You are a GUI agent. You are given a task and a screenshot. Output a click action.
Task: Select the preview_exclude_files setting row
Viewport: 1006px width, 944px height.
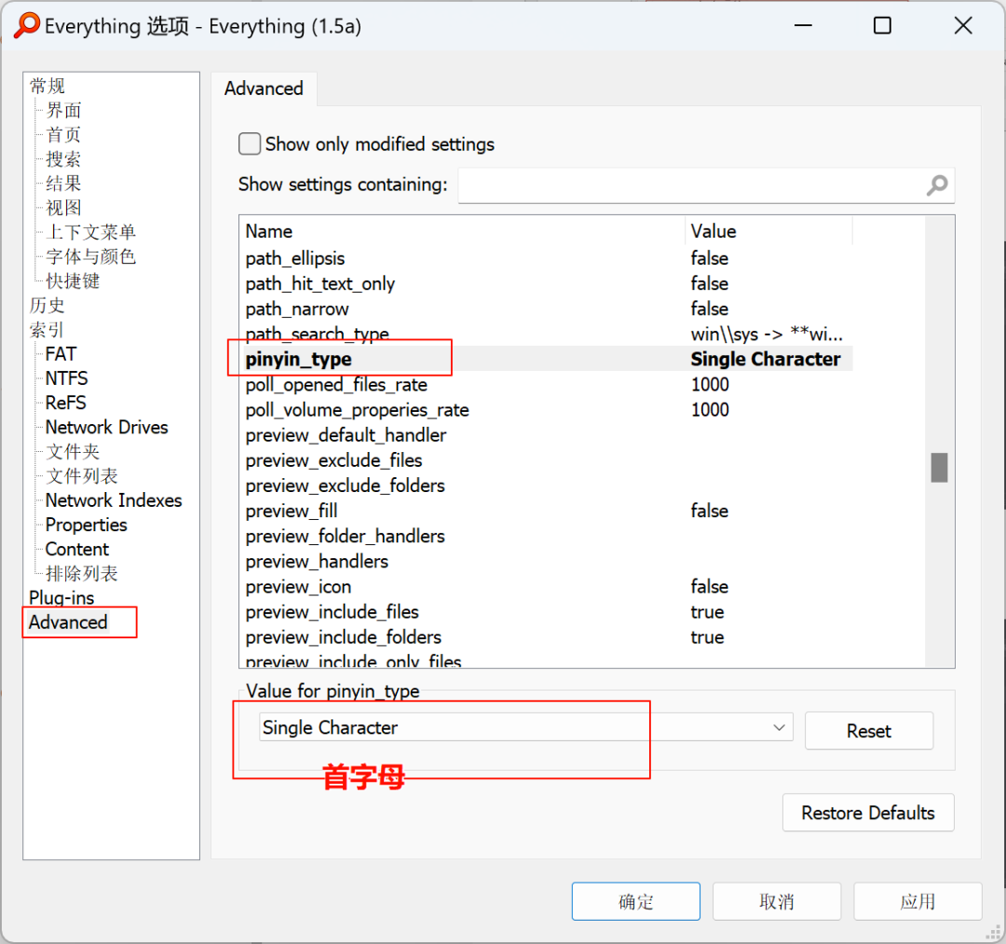tap(548, 460)
